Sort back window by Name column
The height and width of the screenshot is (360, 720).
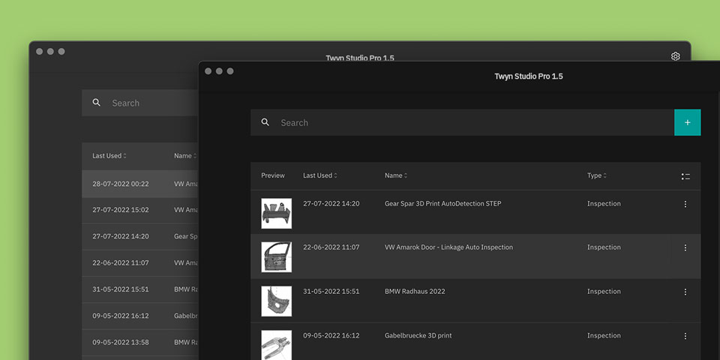coord(185,156)
